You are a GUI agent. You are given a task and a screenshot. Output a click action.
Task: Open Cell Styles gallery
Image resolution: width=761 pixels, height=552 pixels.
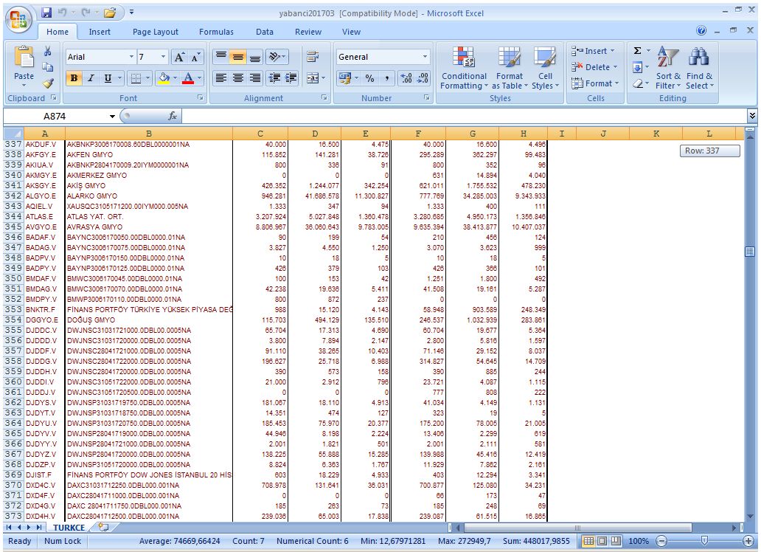(545, 68)
